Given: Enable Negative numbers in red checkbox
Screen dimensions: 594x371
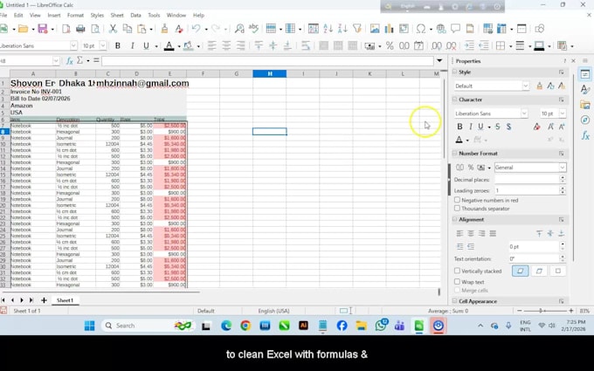Looking at the screenshot, I should tap(457, 200).
